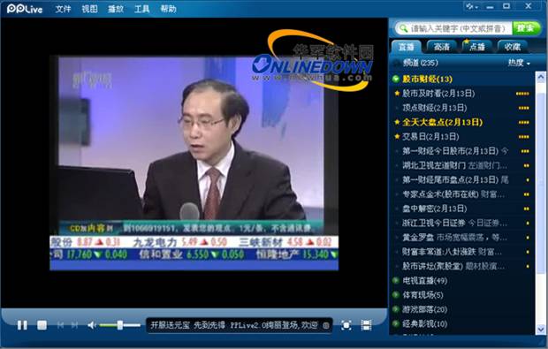The height and width of the screenshot is (349, 548).
Task: Click the green 搜索 button
Action: (526, 28)
